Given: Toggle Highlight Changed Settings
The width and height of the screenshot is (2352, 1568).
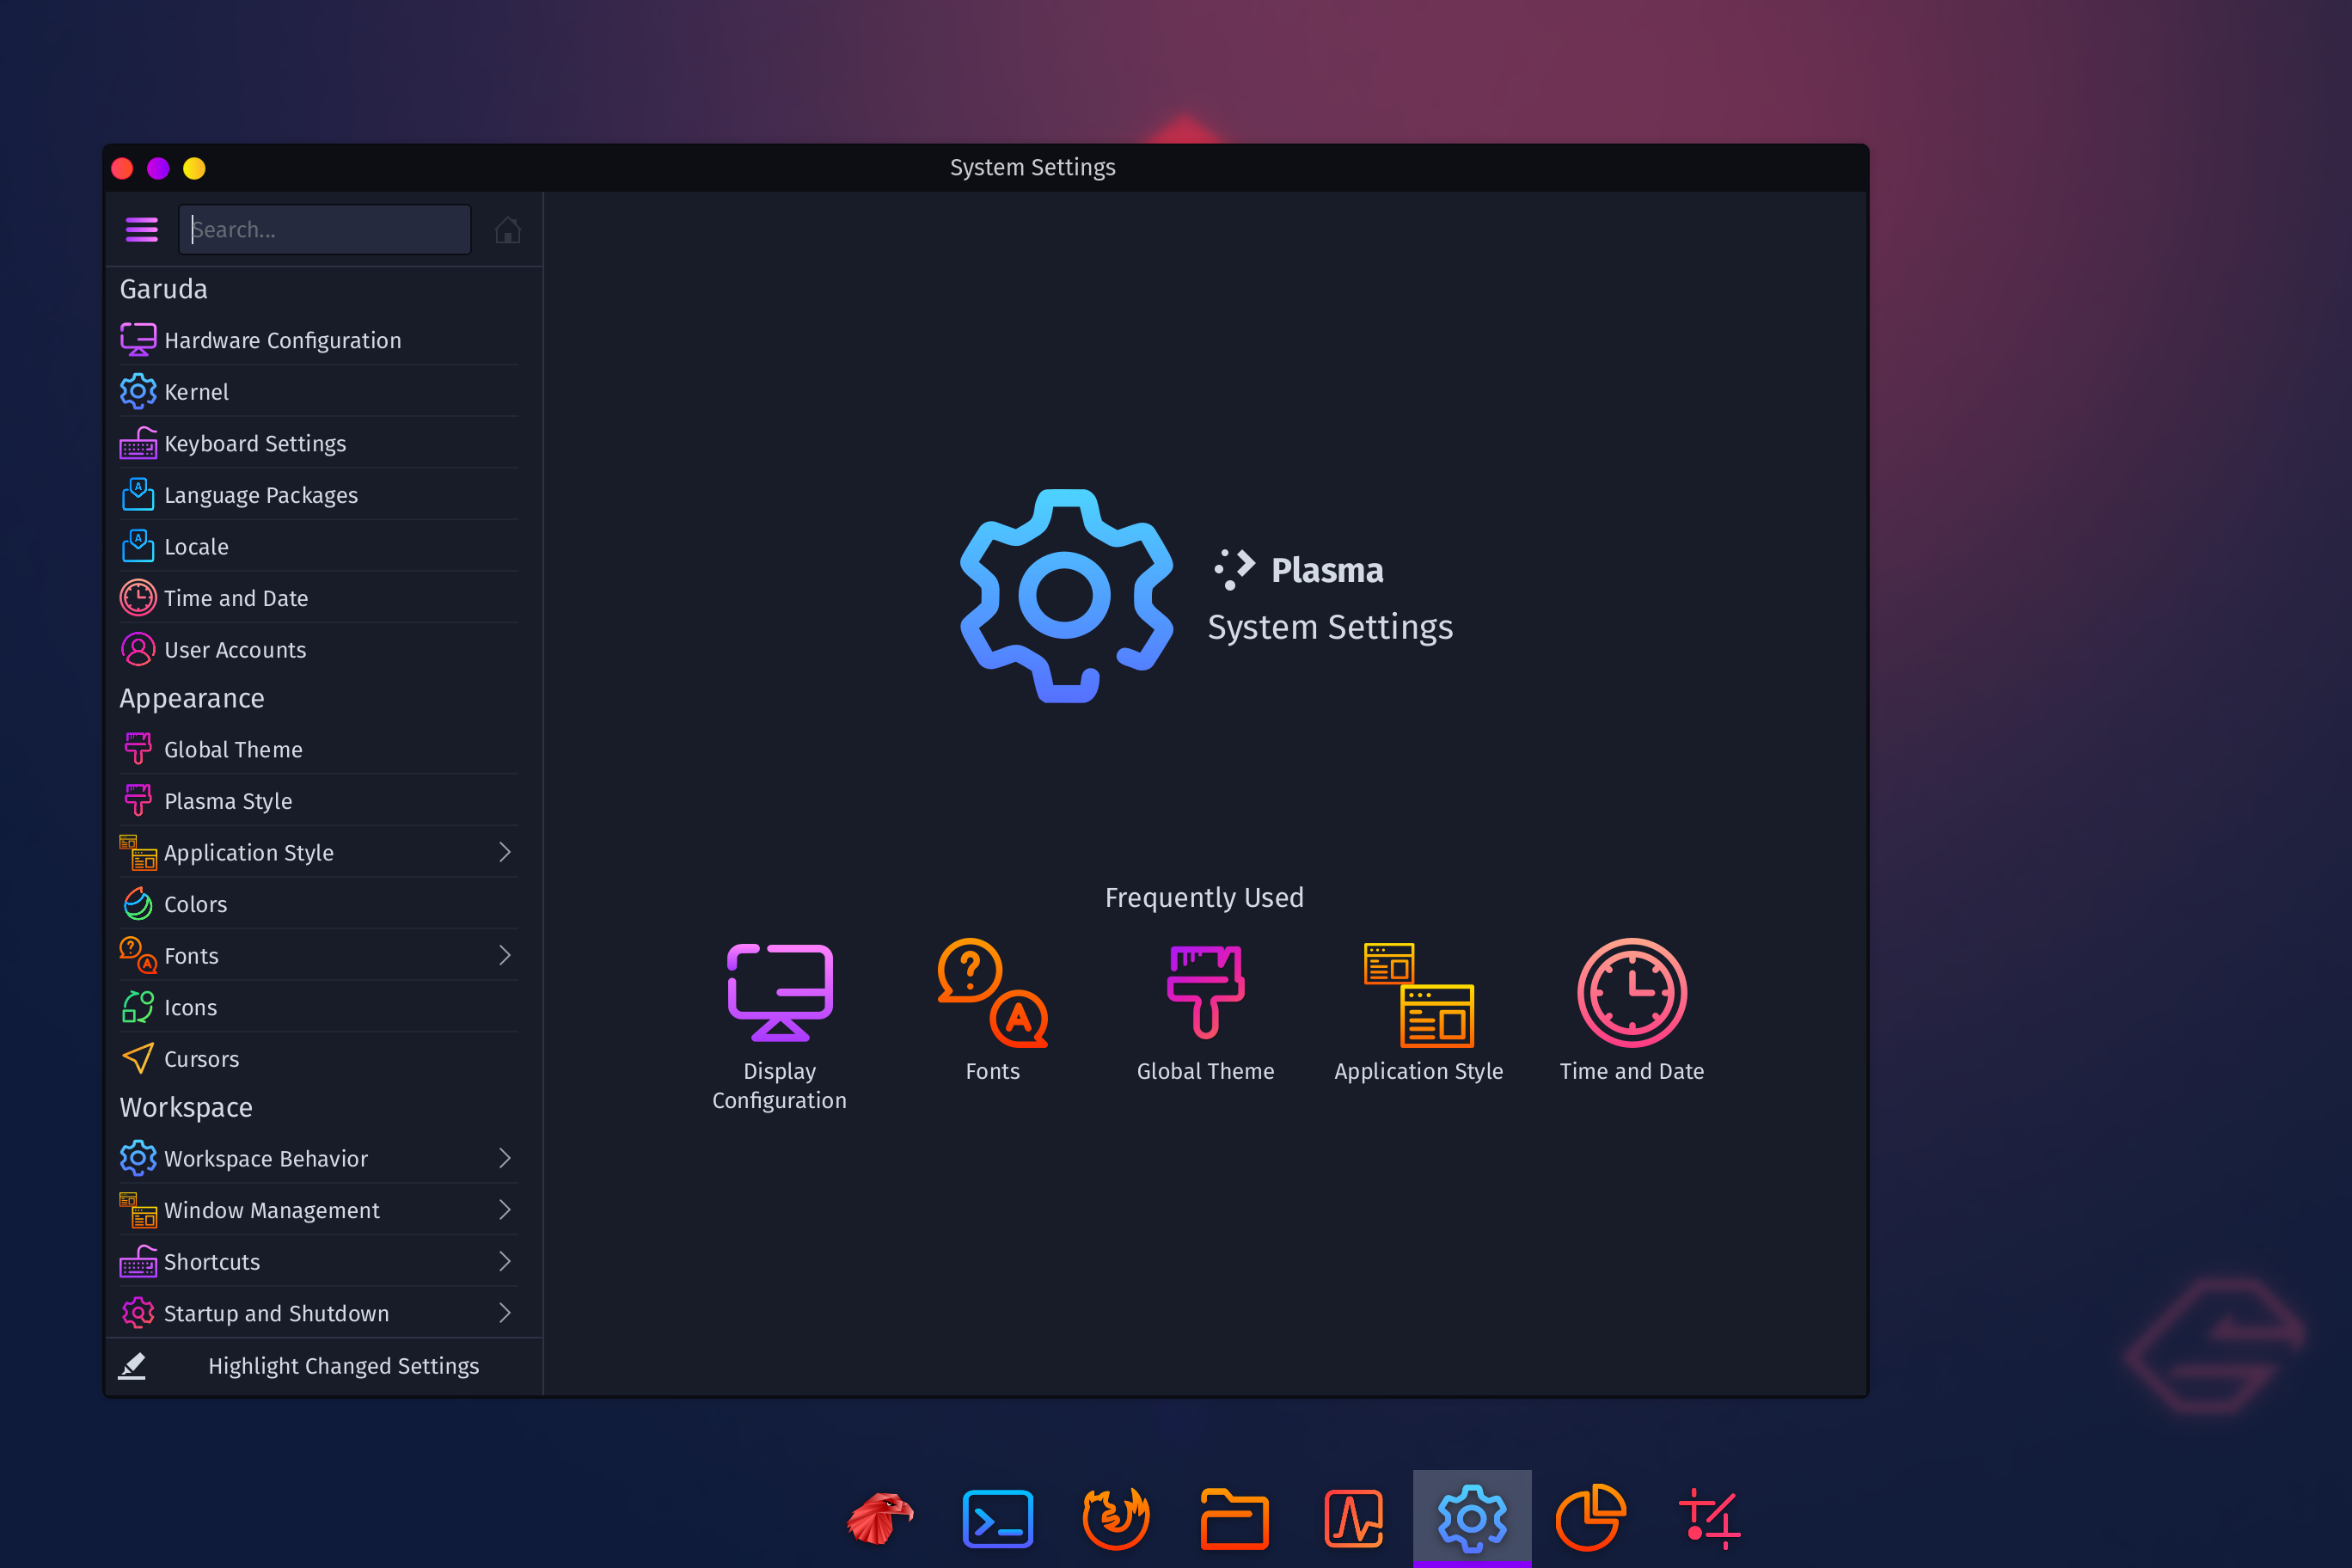Looking at the screenshot, I should pyautogui.click(x=324, y=1366).
